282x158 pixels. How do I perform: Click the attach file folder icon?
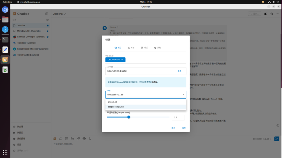(x=72, y=139)
